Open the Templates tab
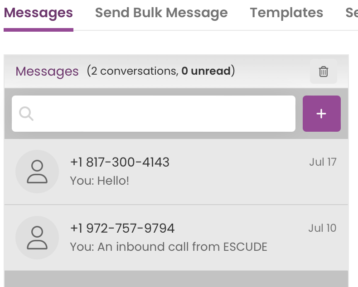358x287 pixels. pyautogui.click(x=286, y=13)
